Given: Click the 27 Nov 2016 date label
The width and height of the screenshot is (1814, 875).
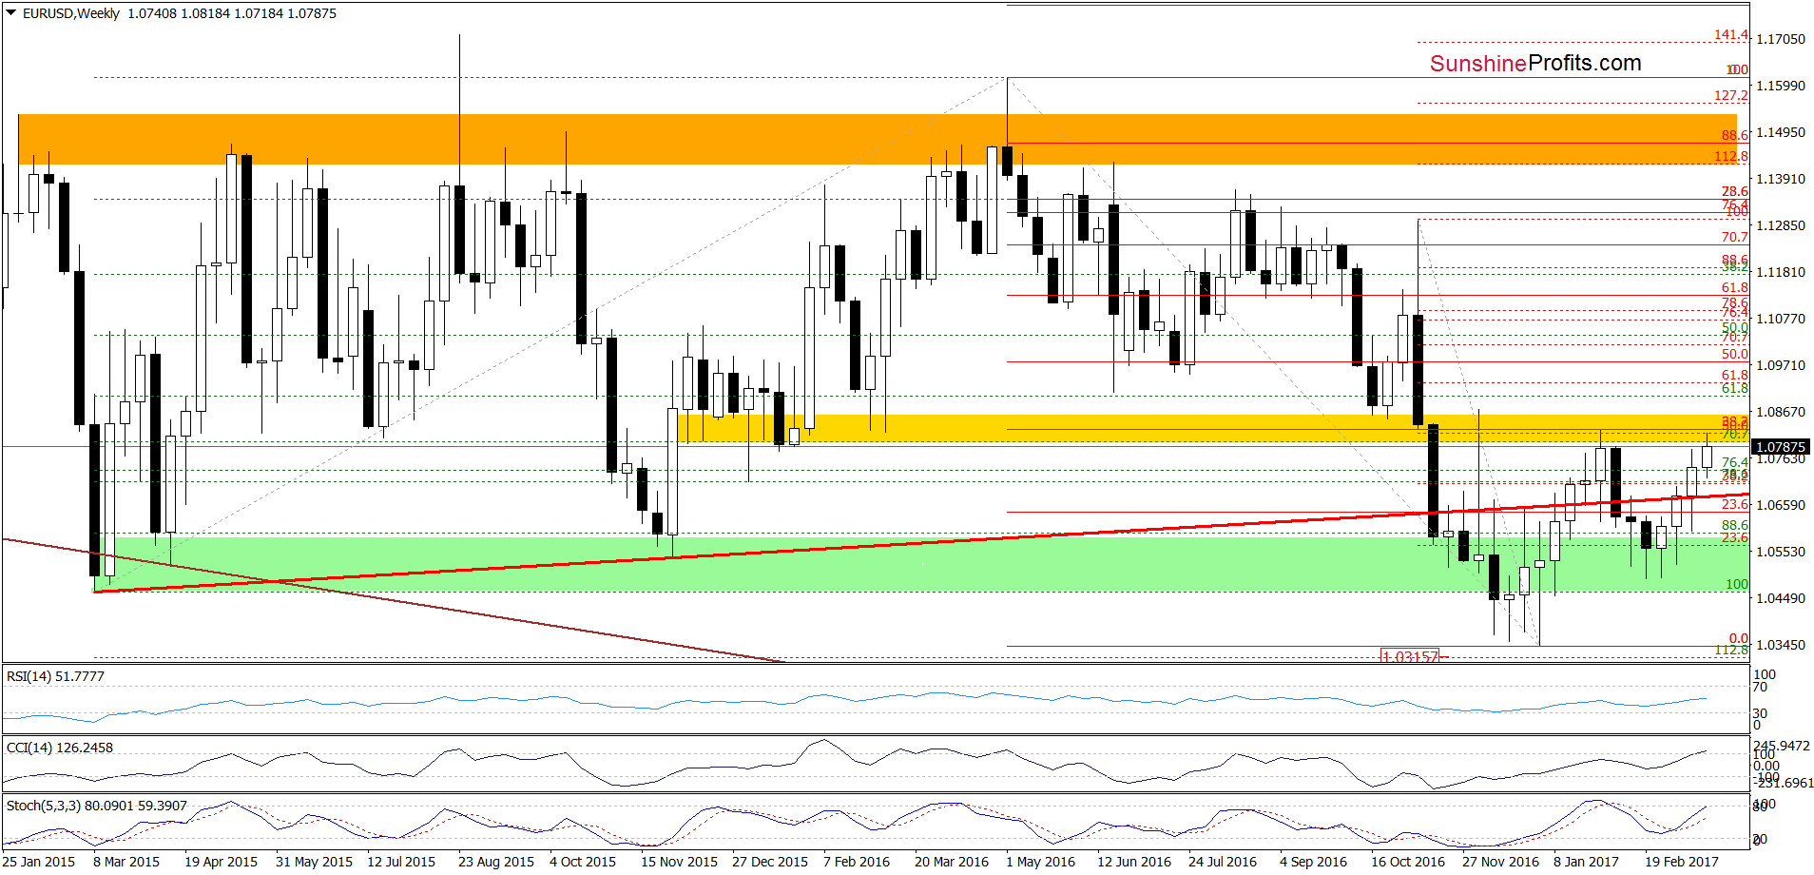Looking at the screenshot, I should click(x=1500, y=862).
